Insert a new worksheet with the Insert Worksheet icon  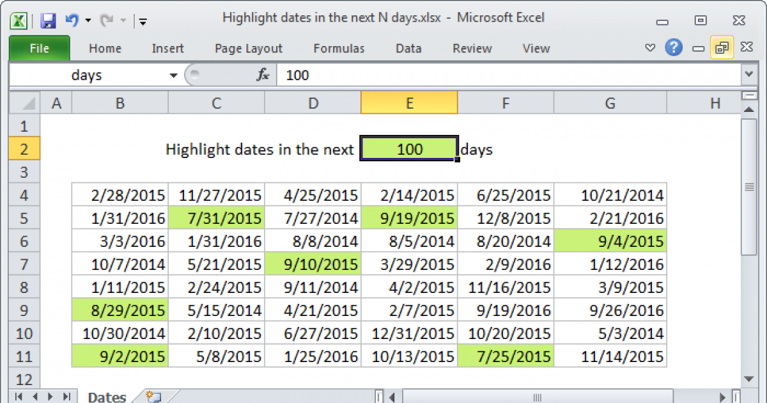click(x=153, y=397)
